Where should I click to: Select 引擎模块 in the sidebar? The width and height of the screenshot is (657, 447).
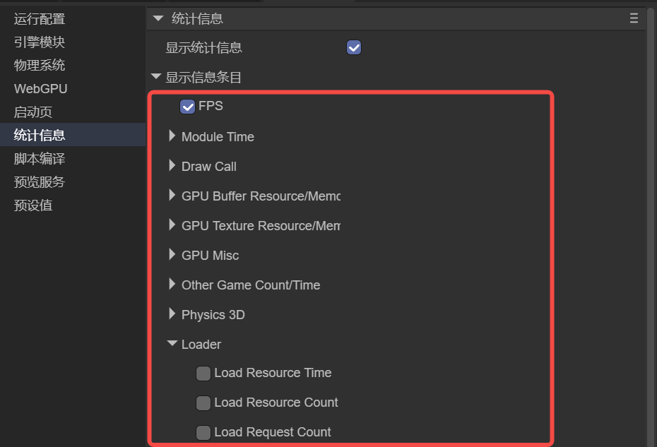click(40, 42)
